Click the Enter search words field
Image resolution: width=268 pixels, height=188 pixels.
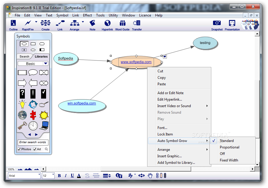pos(33,142)
